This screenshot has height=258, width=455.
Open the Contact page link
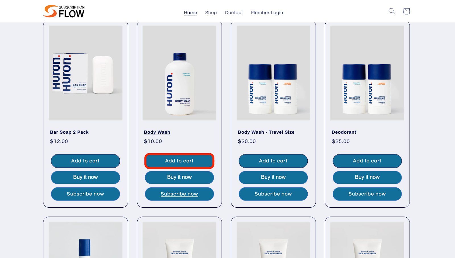pos(234,13)
